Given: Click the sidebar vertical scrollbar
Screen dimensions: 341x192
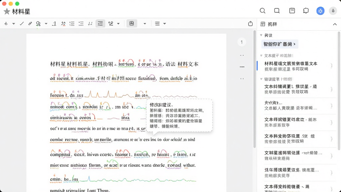Looking at the screenshot, I should tap(339, 91).
